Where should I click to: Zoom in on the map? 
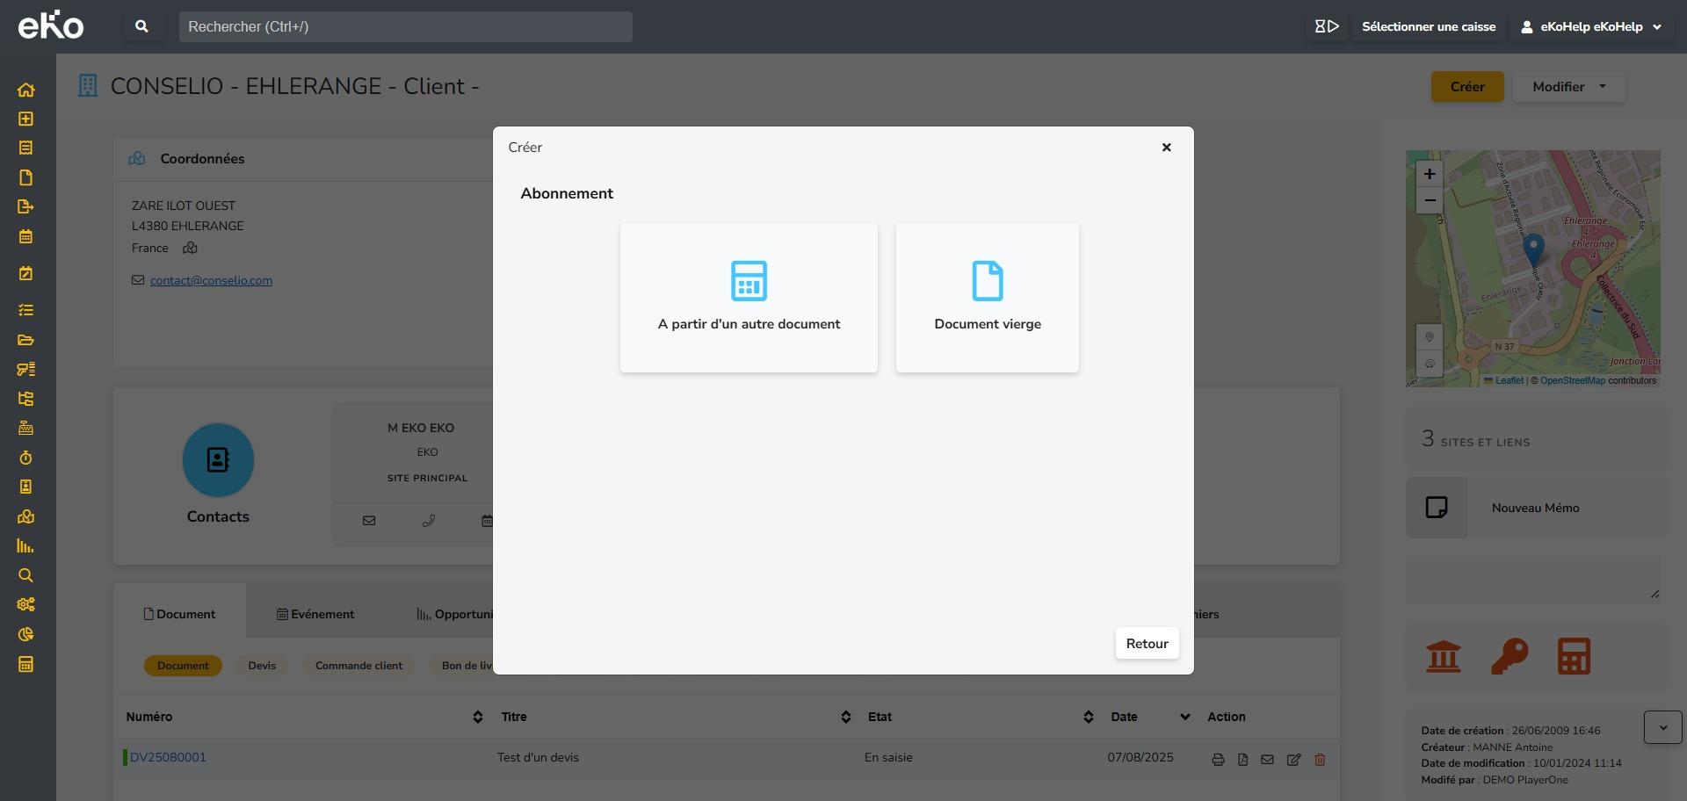pos(1429,174)
